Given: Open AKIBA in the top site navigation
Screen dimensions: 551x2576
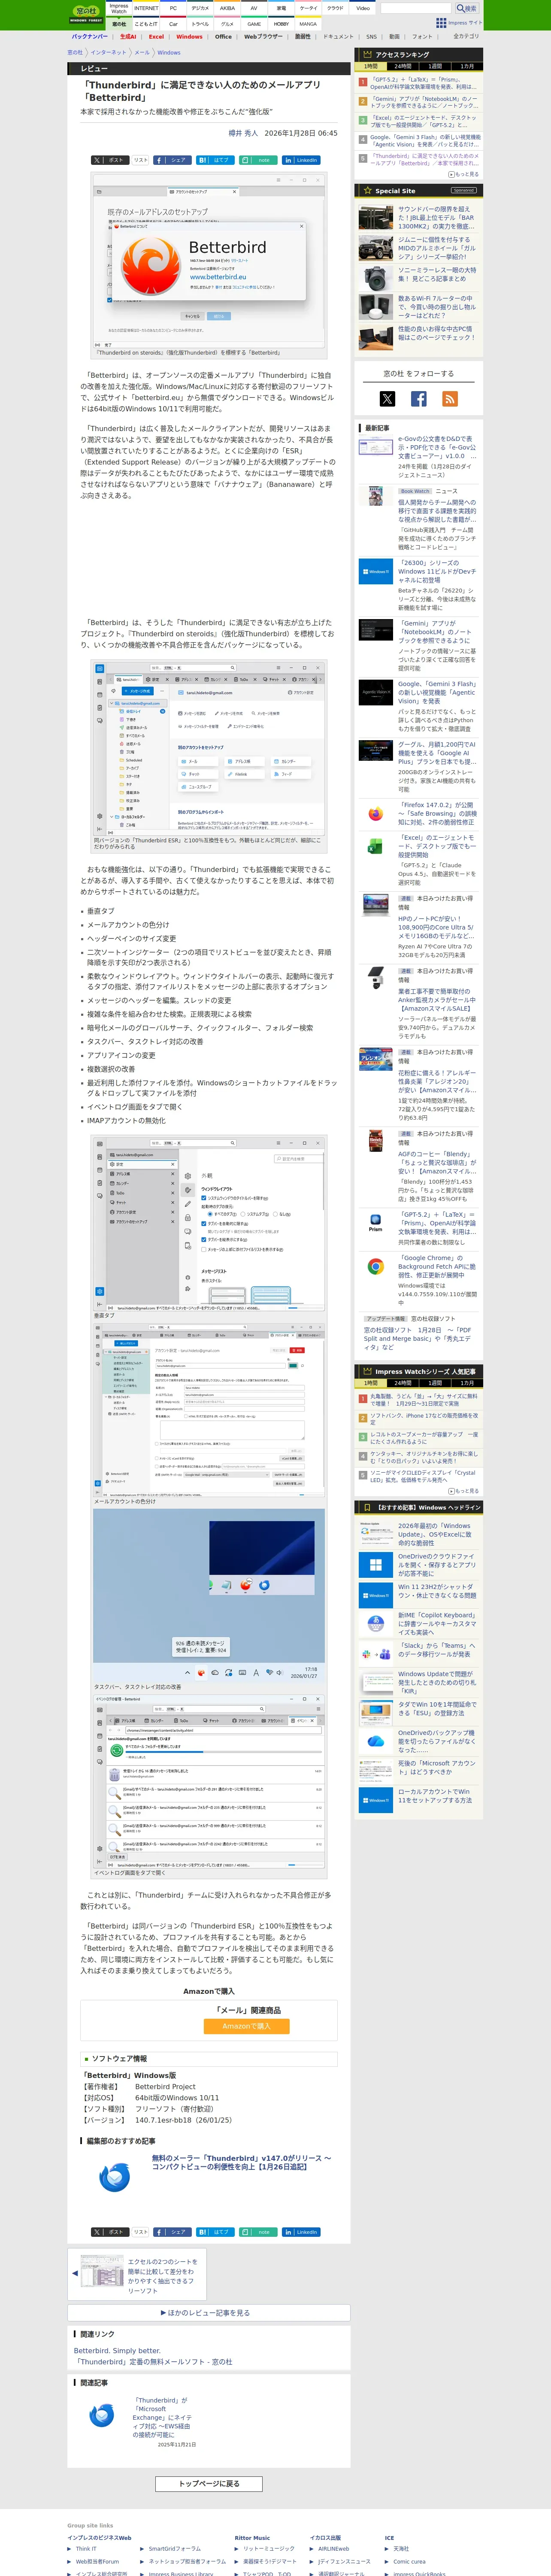Looking at the screenshot, I should (x=227, y=8).
